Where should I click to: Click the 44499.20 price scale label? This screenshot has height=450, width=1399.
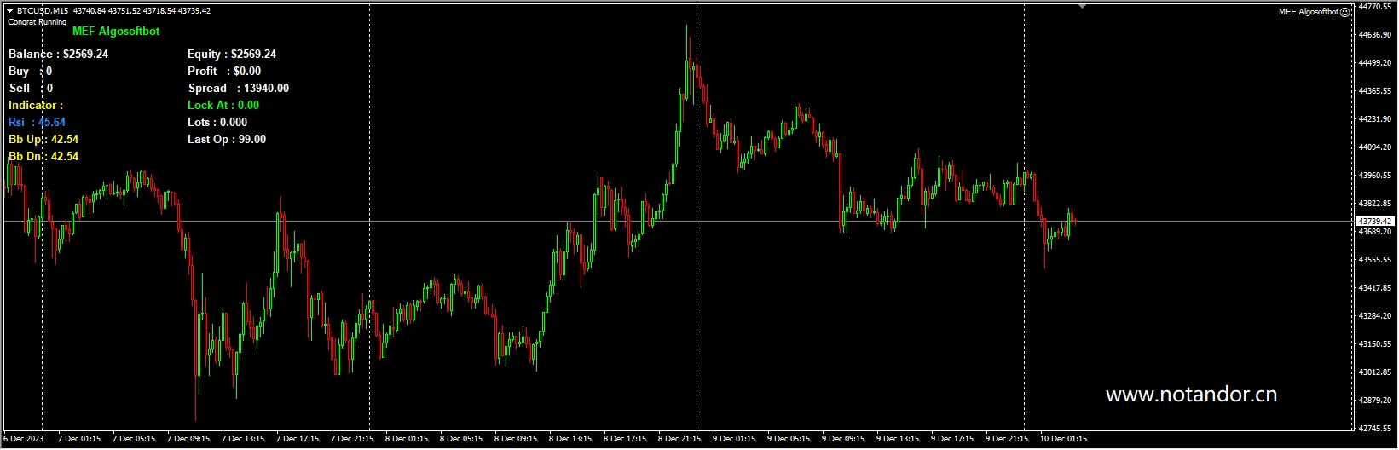click(x=1375, y=63)
